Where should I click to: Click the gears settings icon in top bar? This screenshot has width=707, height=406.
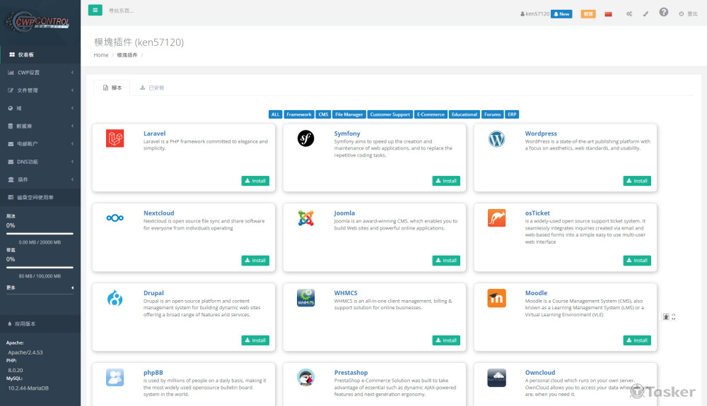(629, 13)
